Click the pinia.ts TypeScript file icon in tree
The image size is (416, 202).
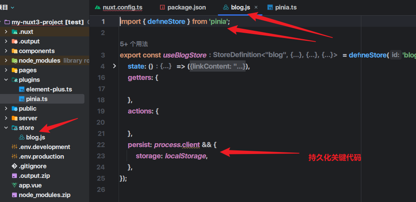22,99
